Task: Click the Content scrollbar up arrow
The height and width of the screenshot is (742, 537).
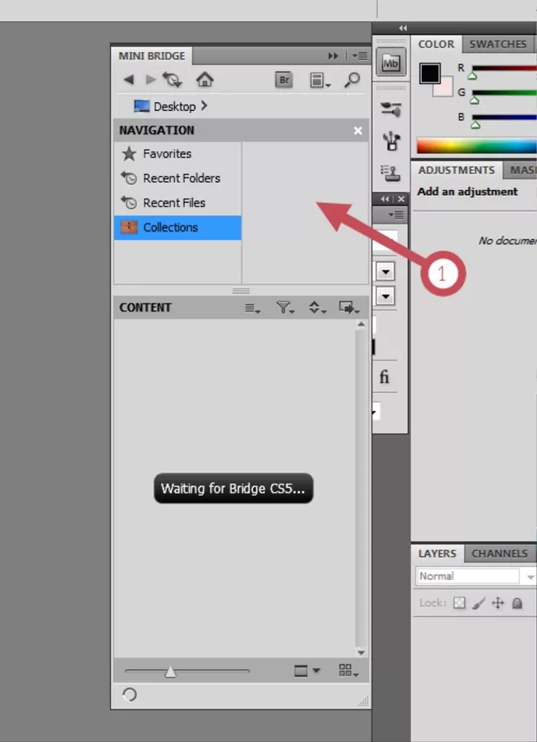Action: 361,324
